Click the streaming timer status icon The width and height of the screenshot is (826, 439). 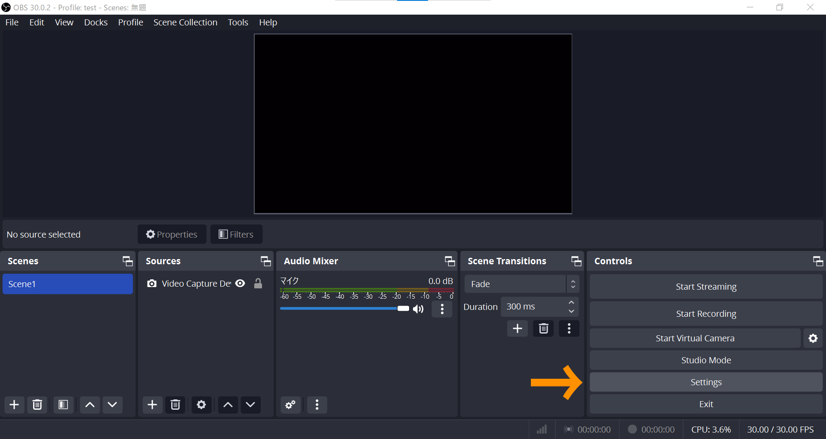pyautogui.click(x=569, y=429)
